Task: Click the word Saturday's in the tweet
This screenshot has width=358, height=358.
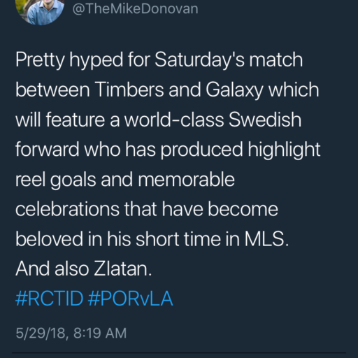Action: click(x=199, y=61)
